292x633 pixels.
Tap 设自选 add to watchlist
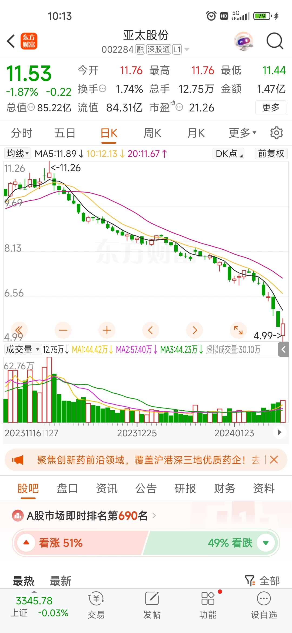click(x=264, y=606)
